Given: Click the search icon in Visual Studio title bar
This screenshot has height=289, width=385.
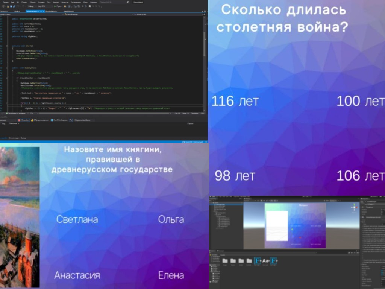Looking at the screenshot, I should click(127, 3).
